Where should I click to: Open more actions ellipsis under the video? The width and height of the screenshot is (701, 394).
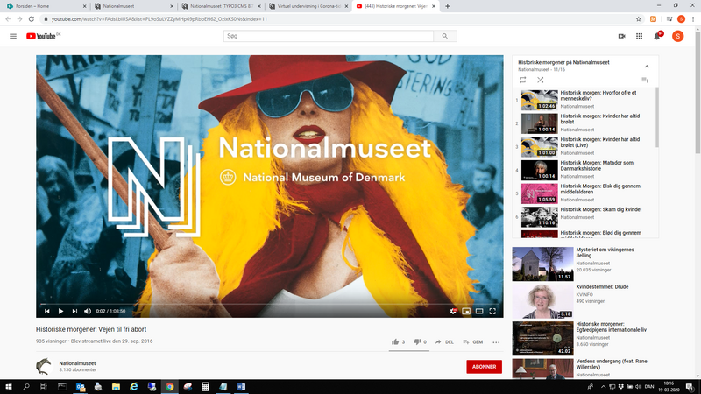496,342
